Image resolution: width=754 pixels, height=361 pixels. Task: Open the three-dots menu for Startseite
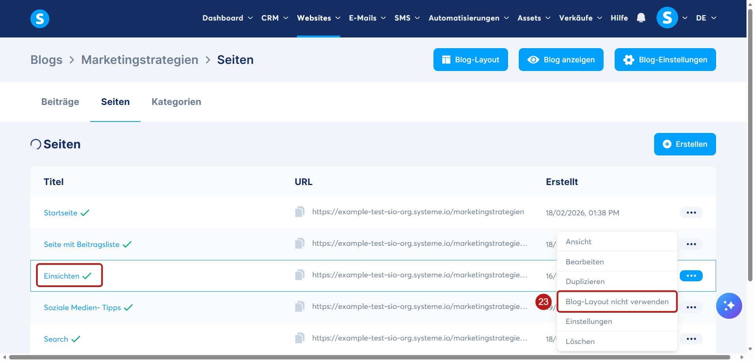[691, 213]
